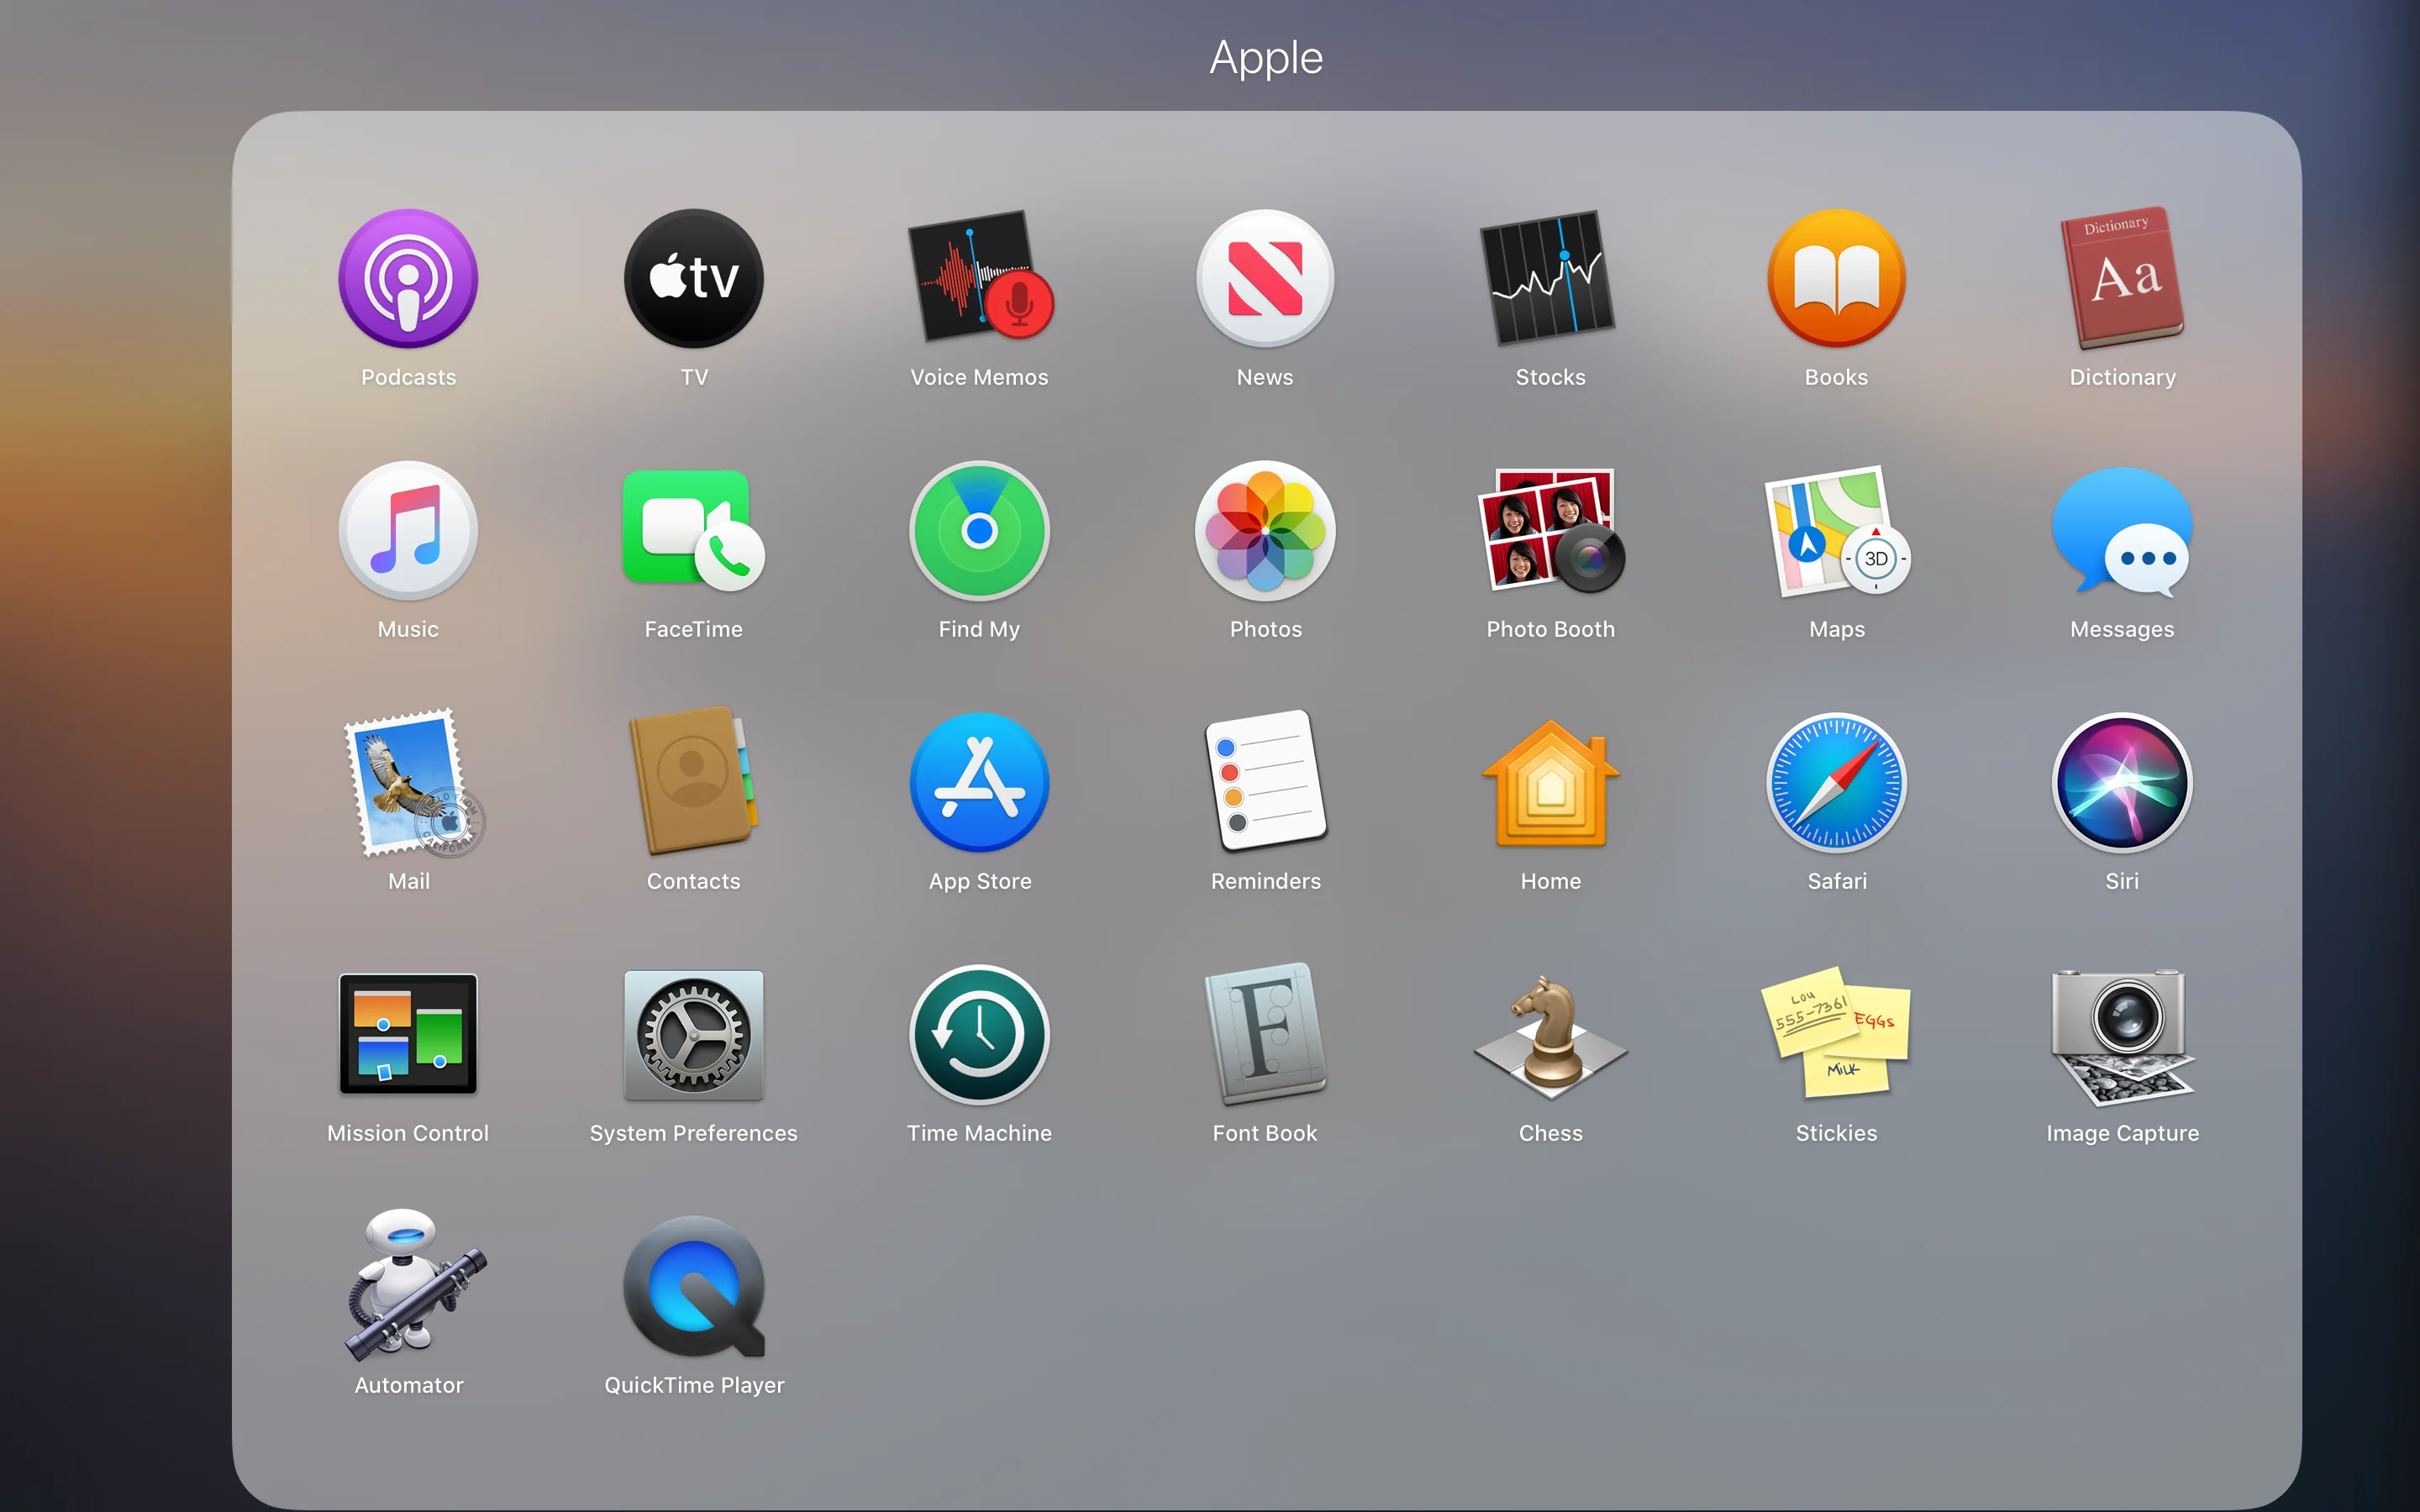Viewport: 2420px width, 1512px height.
Task: Launch FaceTime from the folder
Action: point(693,531)
